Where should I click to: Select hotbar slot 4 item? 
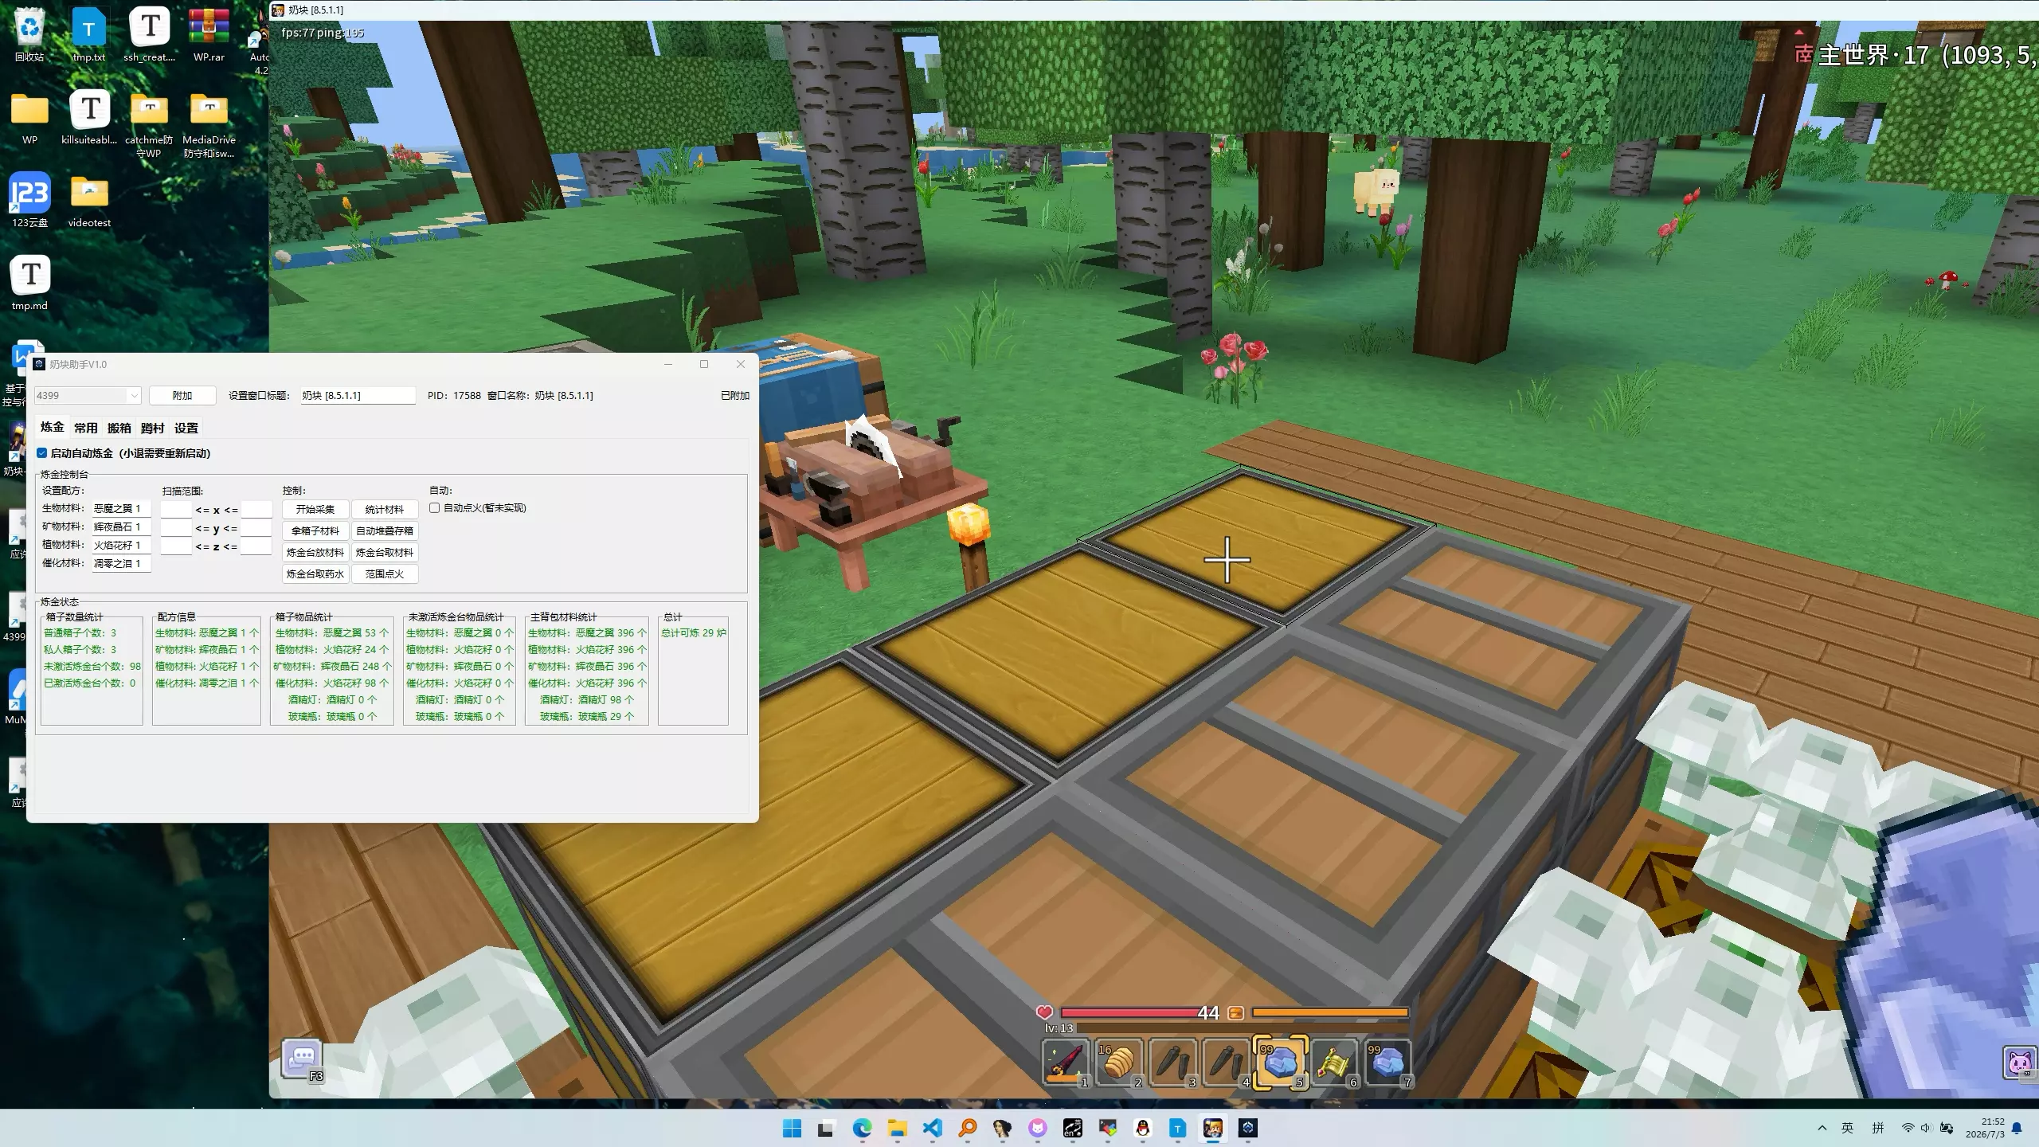click(1226, 1062)
